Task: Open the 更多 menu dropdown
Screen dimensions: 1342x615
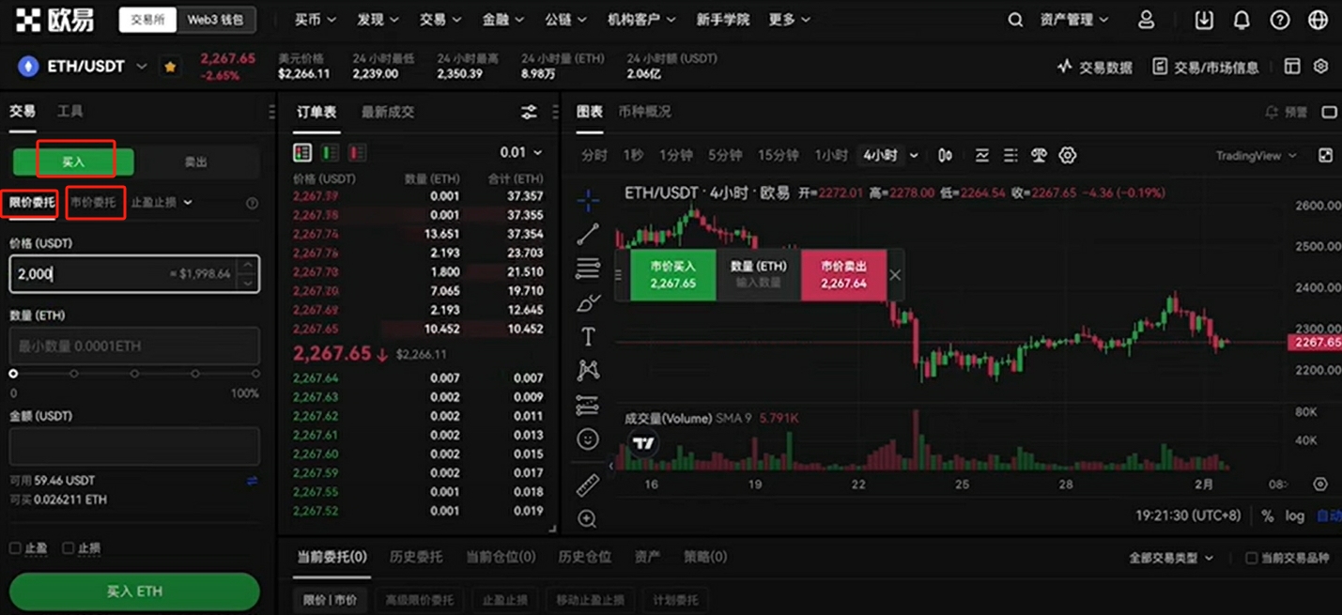Action: [789, 20]
